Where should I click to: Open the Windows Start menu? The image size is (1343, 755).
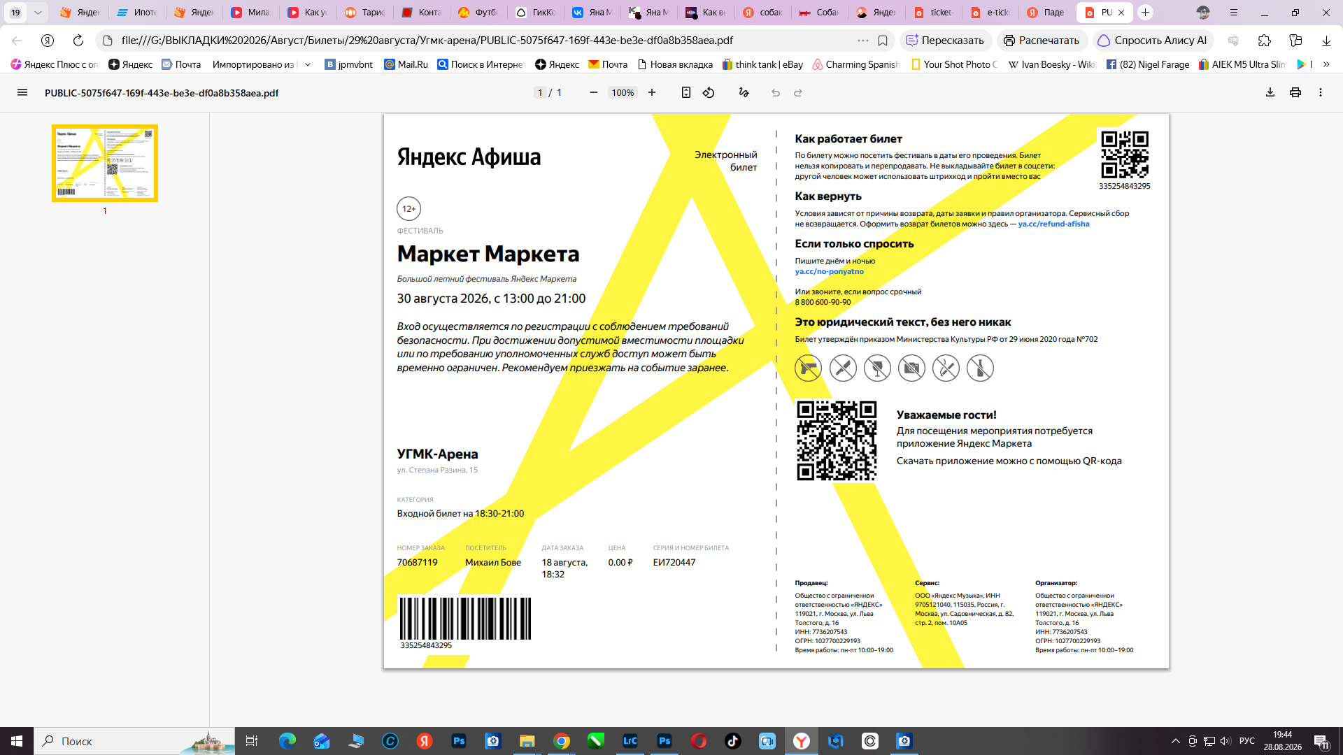(17, 741)
